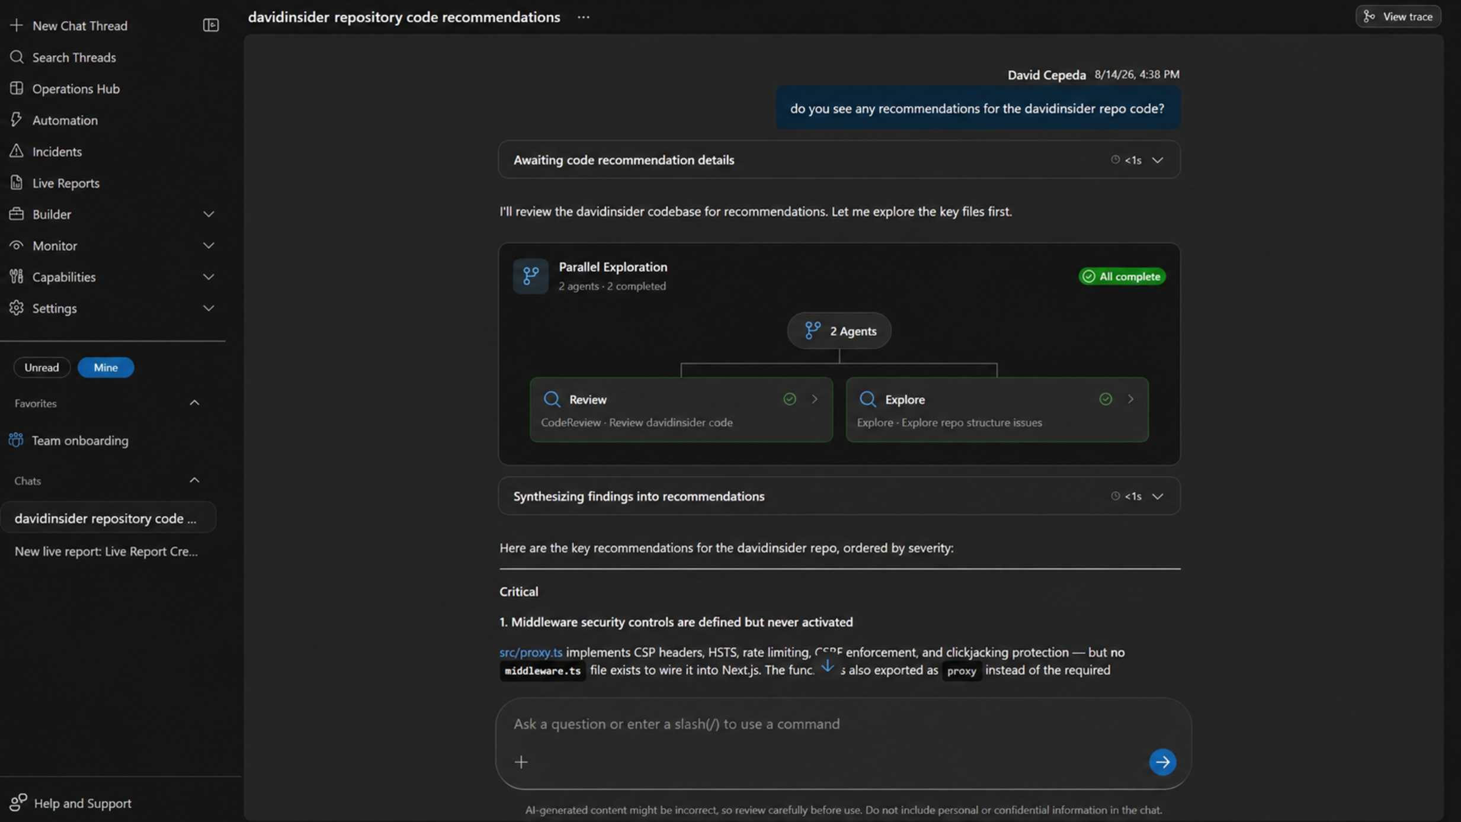Click the Search Threads magnifier icon
Viewport: 1461px width, 822px height.
click(x=17, y=57)
